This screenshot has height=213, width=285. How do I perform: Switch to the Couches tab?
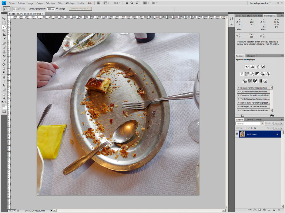tap(249, 120)
